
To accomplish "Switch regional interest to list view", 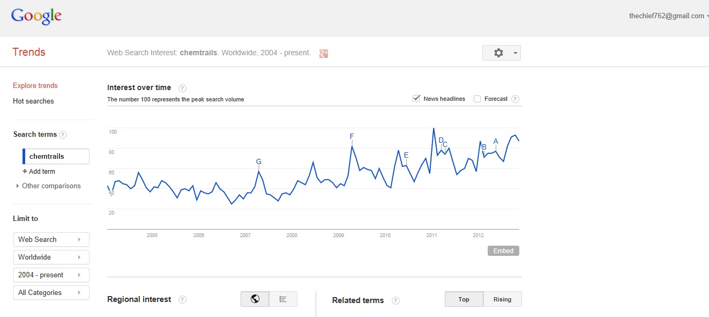I will [x=283, y=299].
